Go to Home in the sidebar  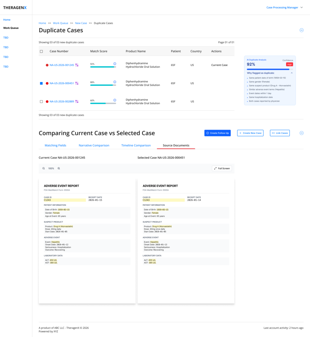pyautogui.click(x=7, y=20)
